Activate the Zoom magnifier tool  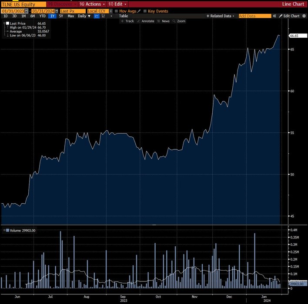click(179, 21)
